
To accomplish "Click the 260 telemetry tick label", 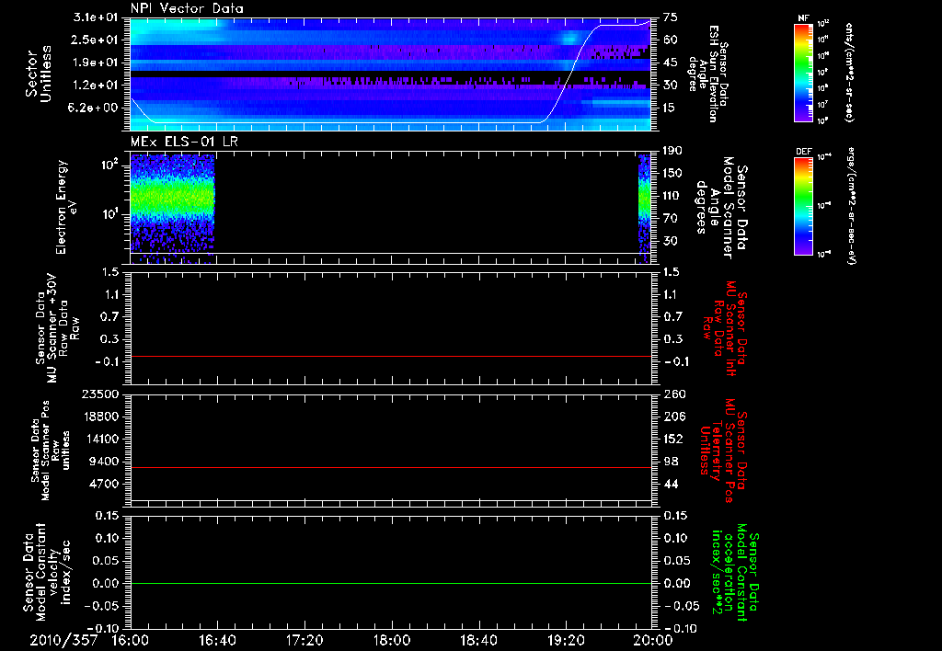I will tap(673, 394).
